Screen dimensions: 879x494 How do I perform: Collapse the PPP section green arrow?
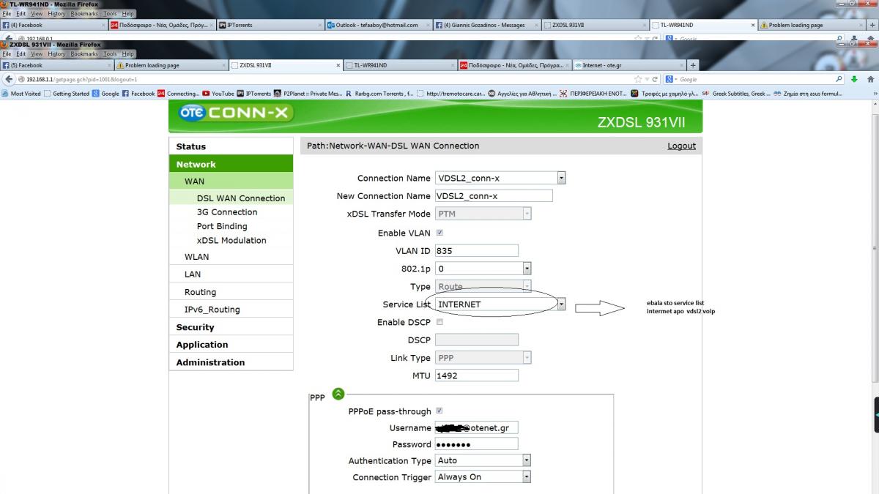[338, 394]
